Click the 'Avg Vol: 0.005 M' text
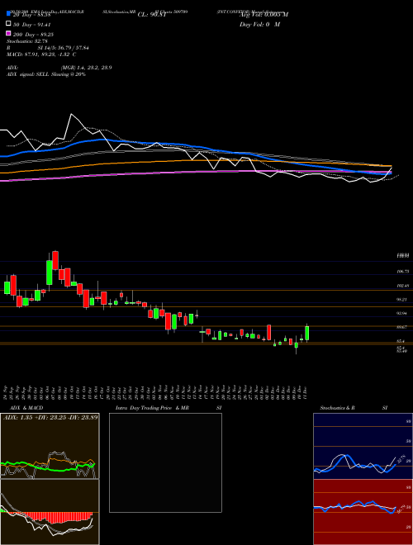This screenshot has height=545, width=413. point(263,15)
